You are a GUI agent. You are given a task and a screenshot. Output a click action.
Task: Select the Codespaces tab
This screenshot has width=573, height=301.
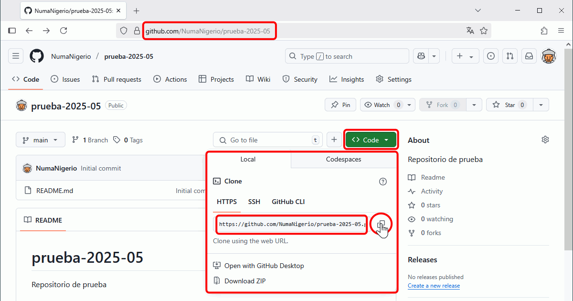point(344,160)
